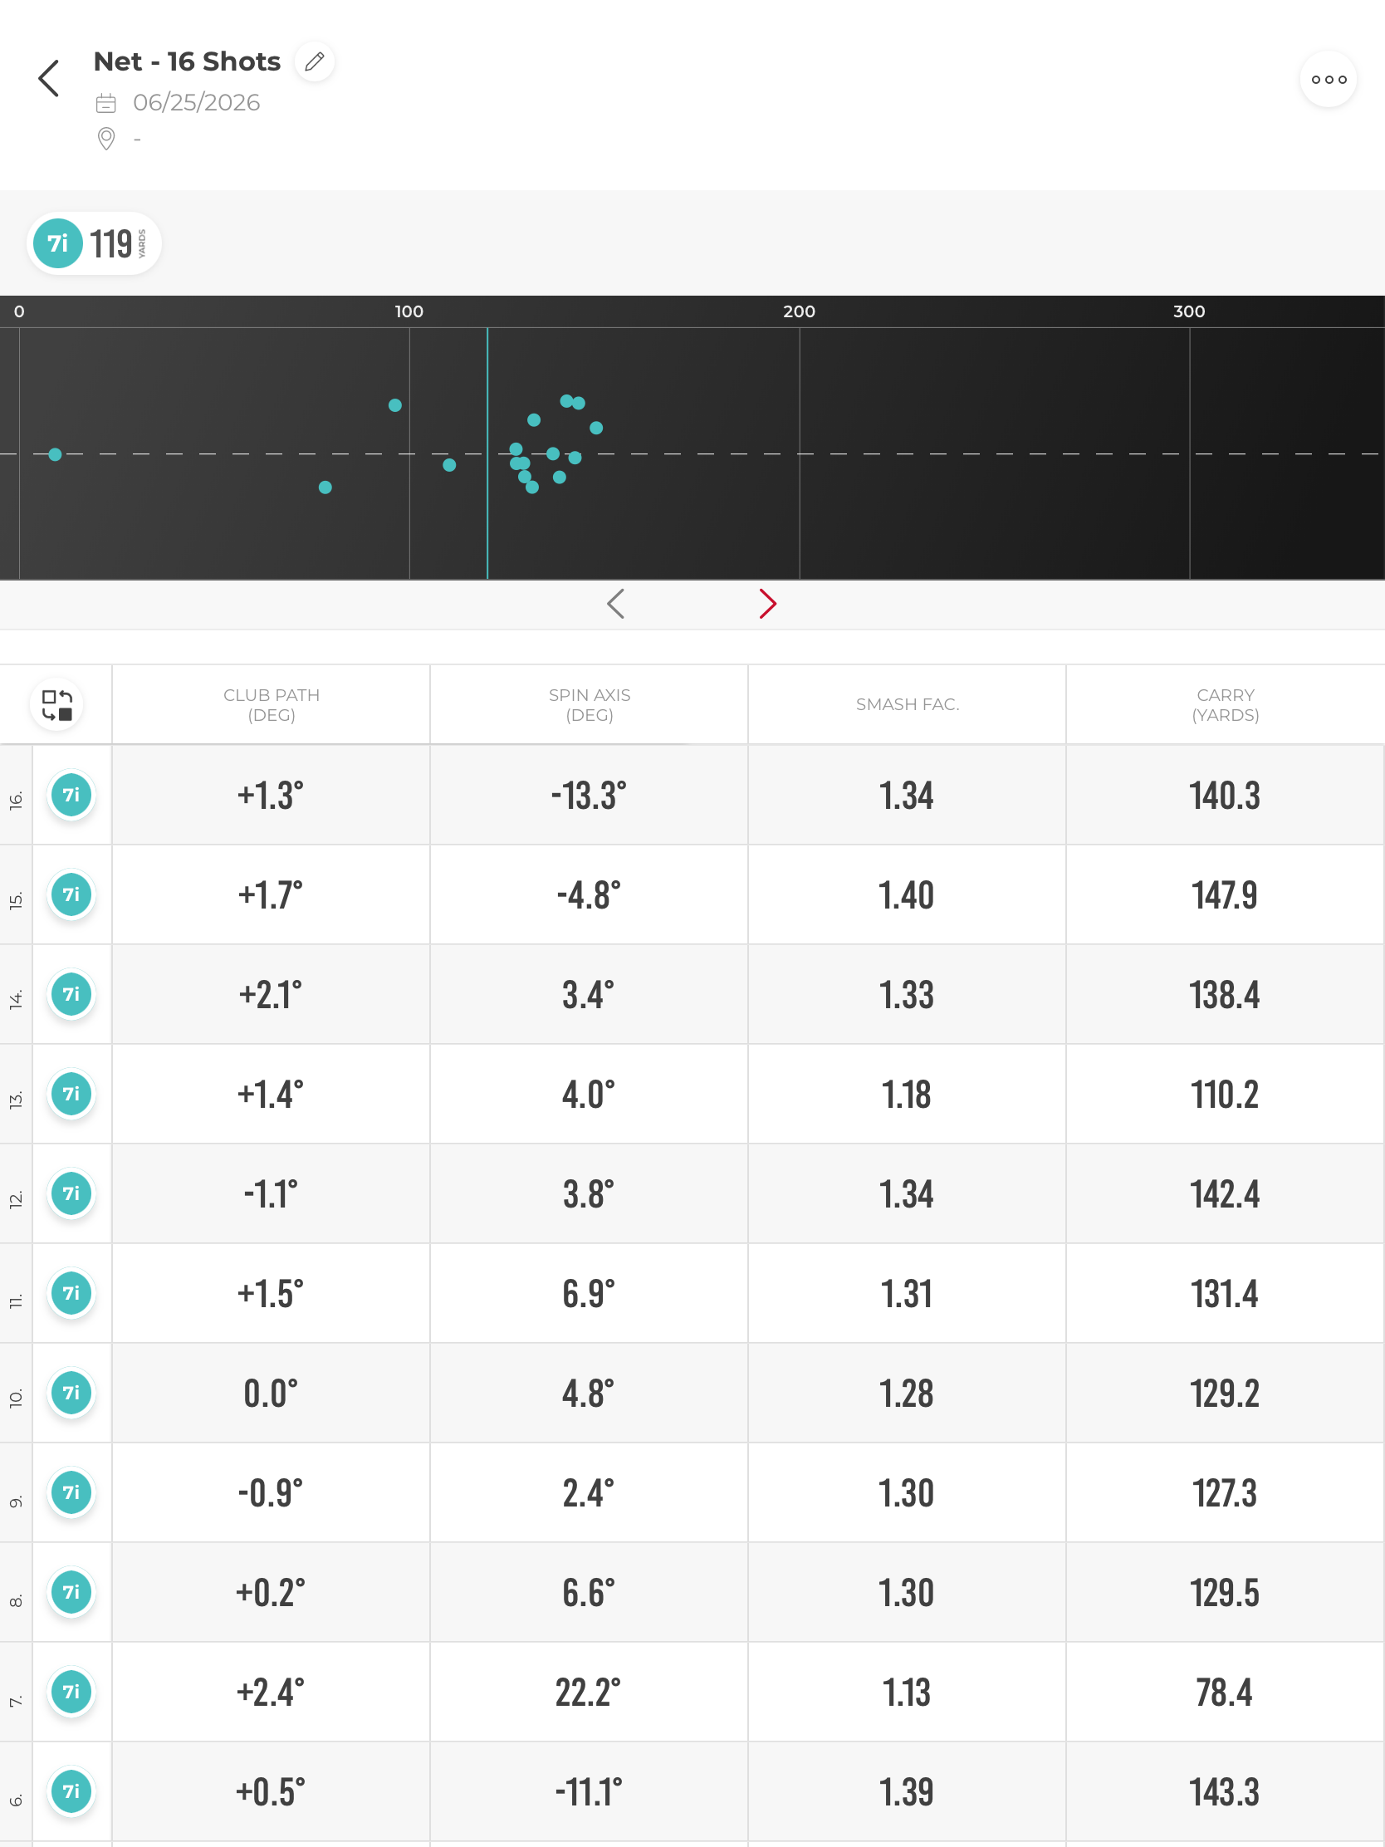Go back with the left arrow icon
The height and width of the screenshot is (1847, 1385).
[x=49, y=79]
